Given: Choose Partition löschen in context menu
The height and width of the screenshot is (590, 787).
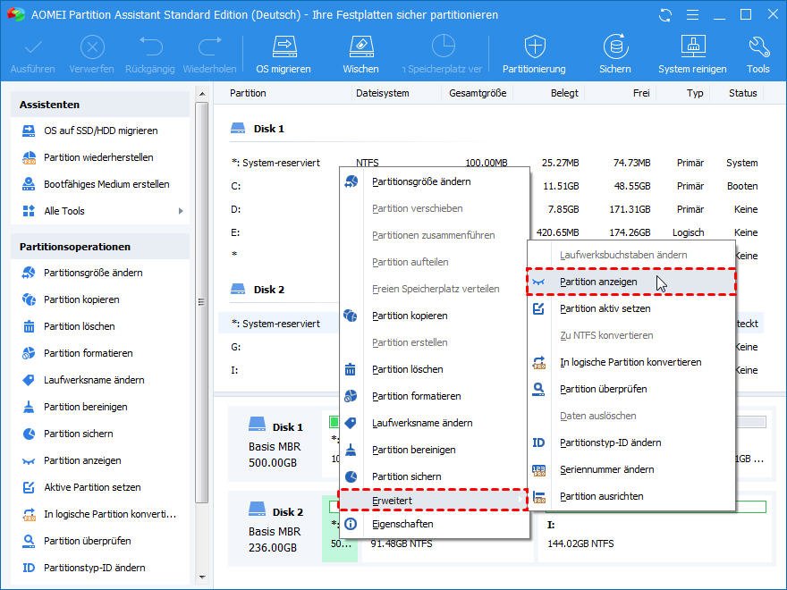Looking at the screenshot, I should [434, 369].
